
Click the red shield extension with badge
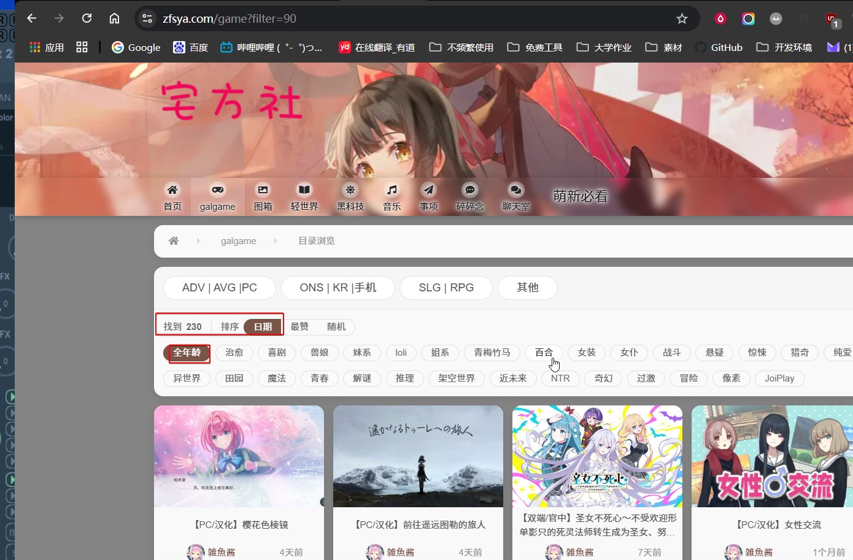click(x=832, y=20)
